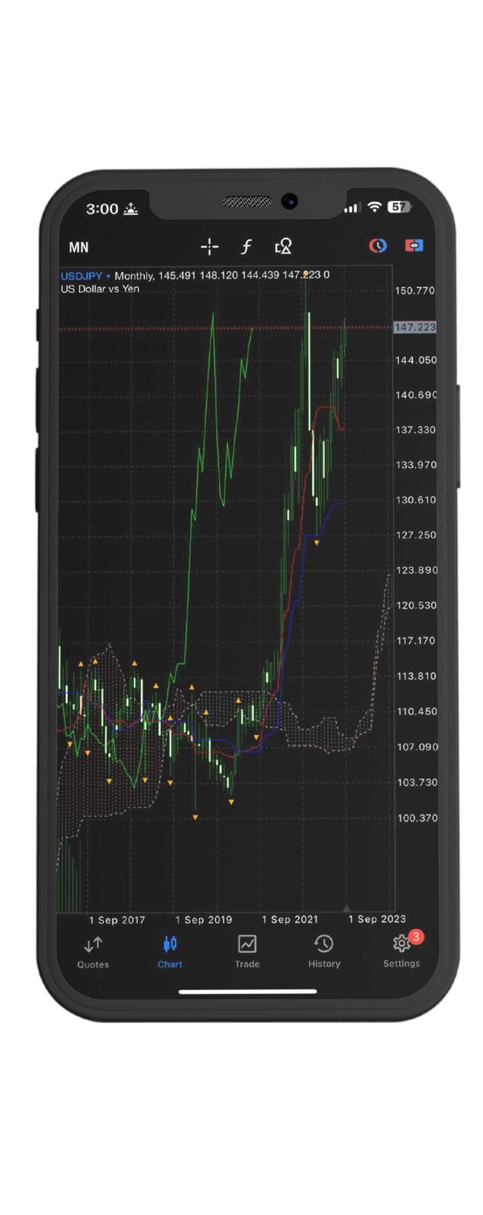Open the Settings tab
Image resolution: width=483 pixels, height=1215 pixels.
click(x=401, y=952)
